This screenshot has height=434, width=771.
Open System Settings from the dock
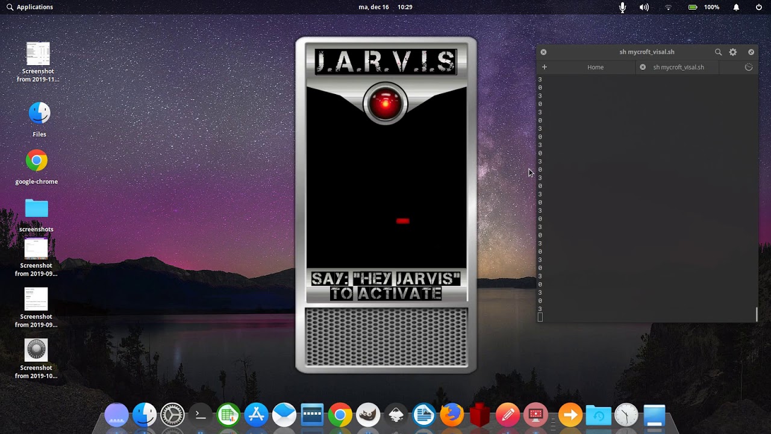(x=172, y=415)
